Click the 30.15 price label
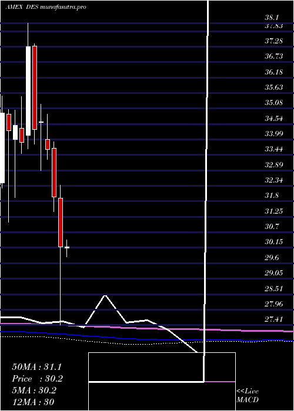 click(x=273, y=242)
